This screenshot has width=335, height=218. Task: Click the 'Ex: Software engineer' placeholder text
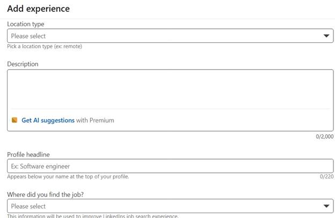click(40, 166)
